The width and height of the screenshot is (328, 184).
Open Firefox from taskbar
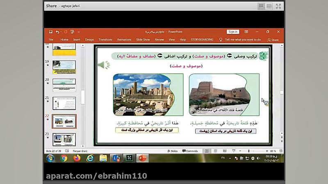(77, 158)
